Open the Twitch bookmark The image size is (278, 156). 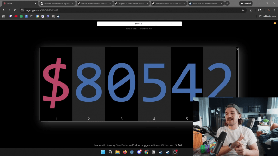tap(11, 16)
